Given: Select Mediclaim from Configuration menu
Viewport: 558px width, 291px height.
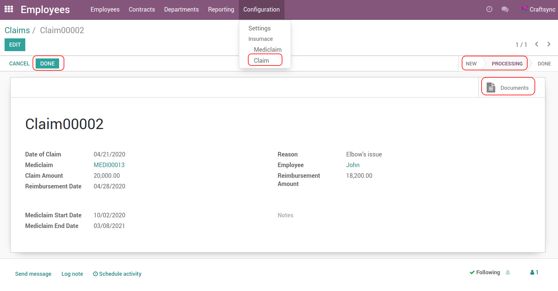Looking at the screenshot, I should coord(267,50).
